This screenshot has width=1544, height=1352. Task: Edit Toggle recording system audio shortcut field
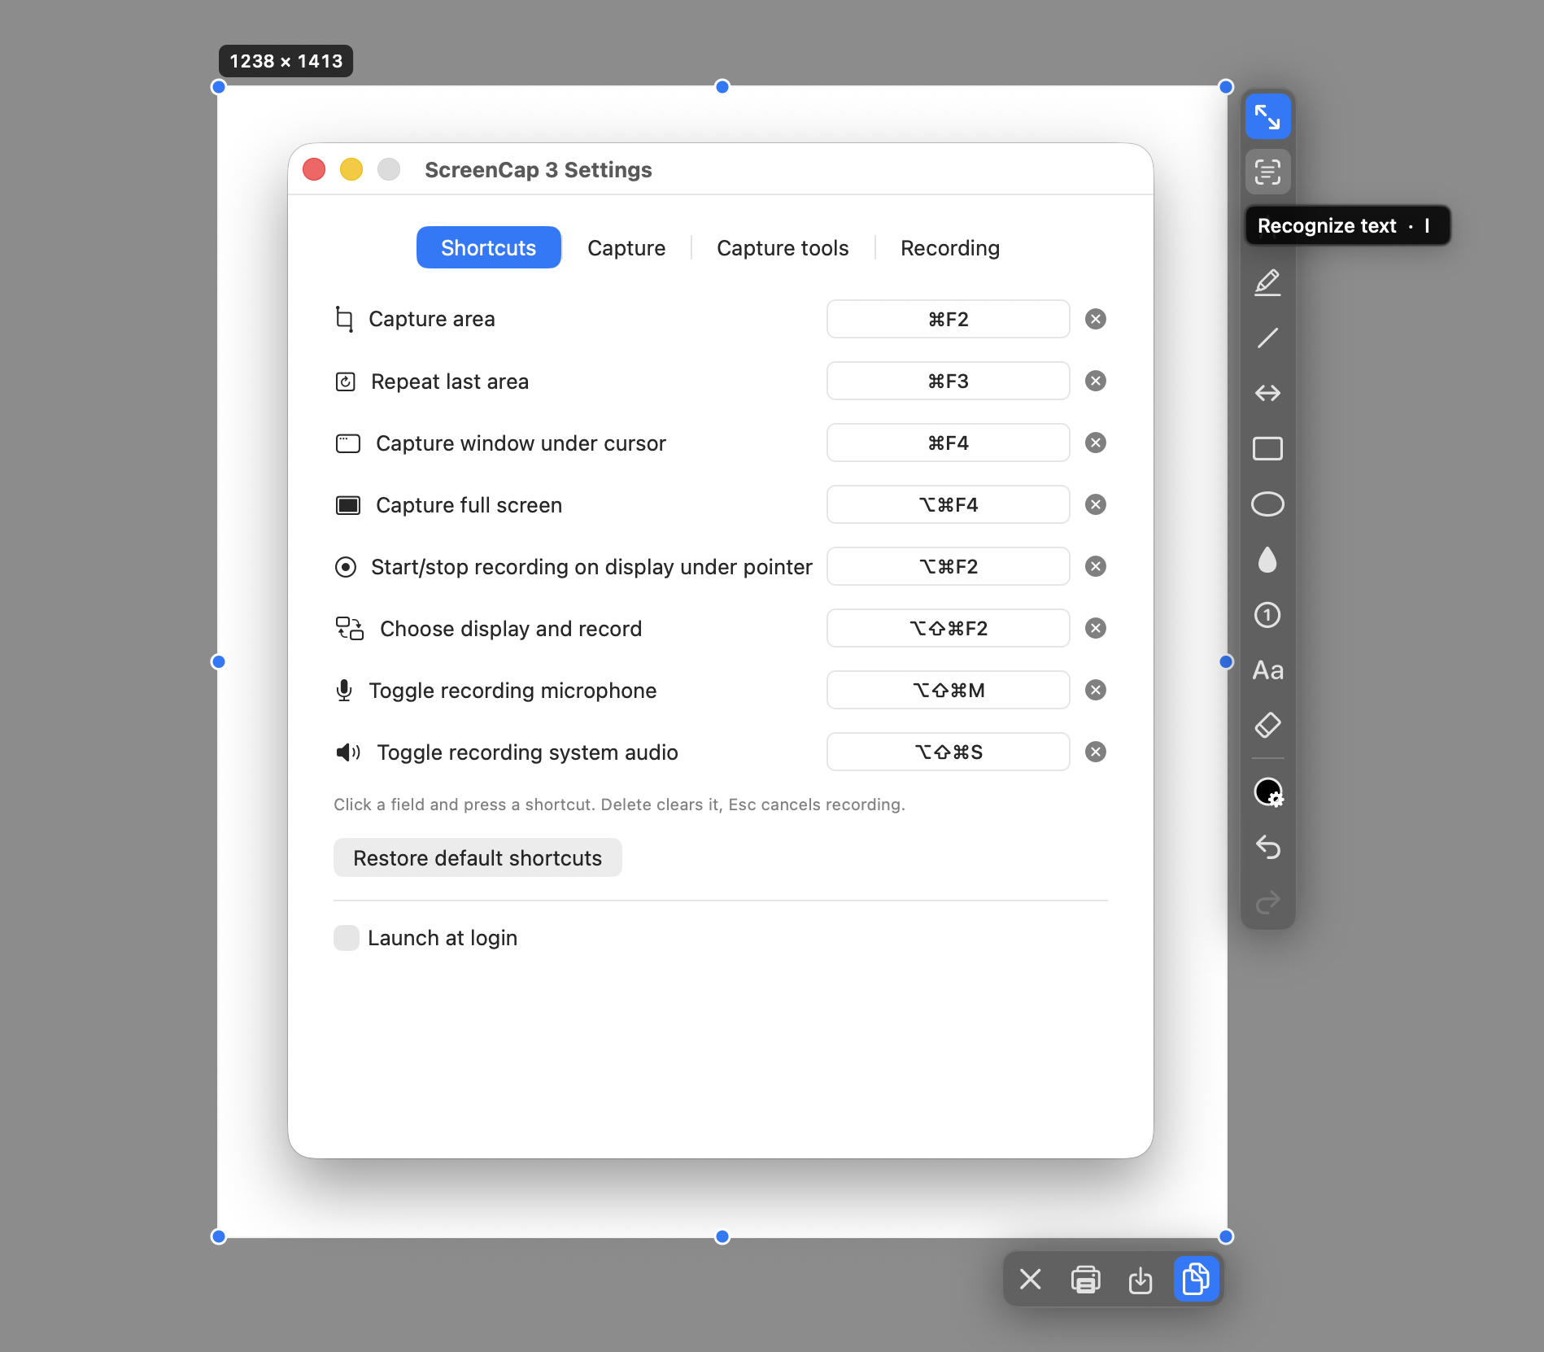(949, 752)
